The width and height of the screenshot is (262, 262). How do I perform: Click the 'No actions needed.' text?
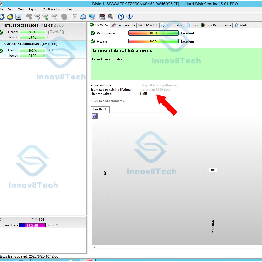107,59
